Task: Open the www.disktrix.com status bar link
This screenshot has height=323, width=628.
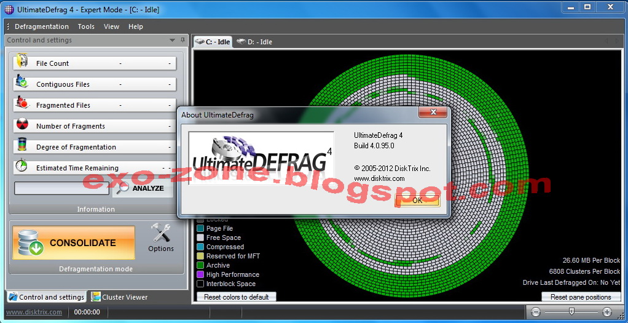Action: [34, 312]
